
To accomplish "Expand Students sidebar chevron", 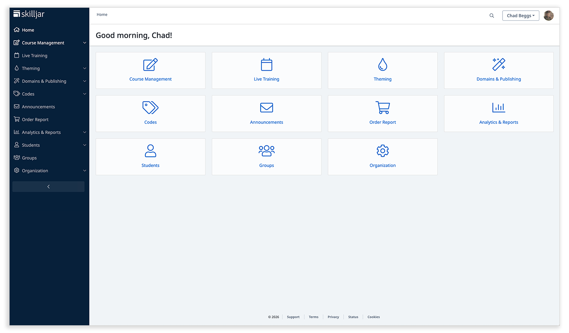I will (x=84, y=145).
